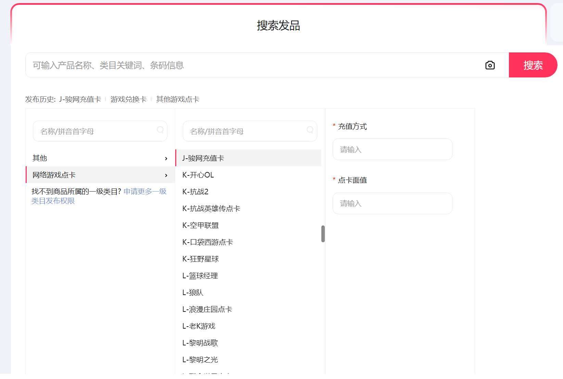The height and width of the screenshot is (379, 563).
Task: Click the 充值方式 input box
Action: (x=392, y=149)
